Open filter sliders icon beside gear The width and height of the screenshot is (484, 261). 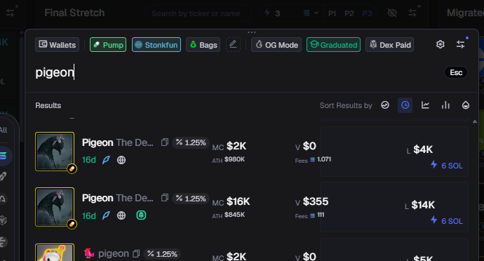pos(461,44)
